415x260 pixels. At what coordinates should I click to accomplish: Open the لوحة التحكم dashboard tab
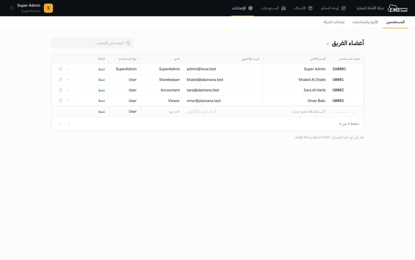pos(333,8)
